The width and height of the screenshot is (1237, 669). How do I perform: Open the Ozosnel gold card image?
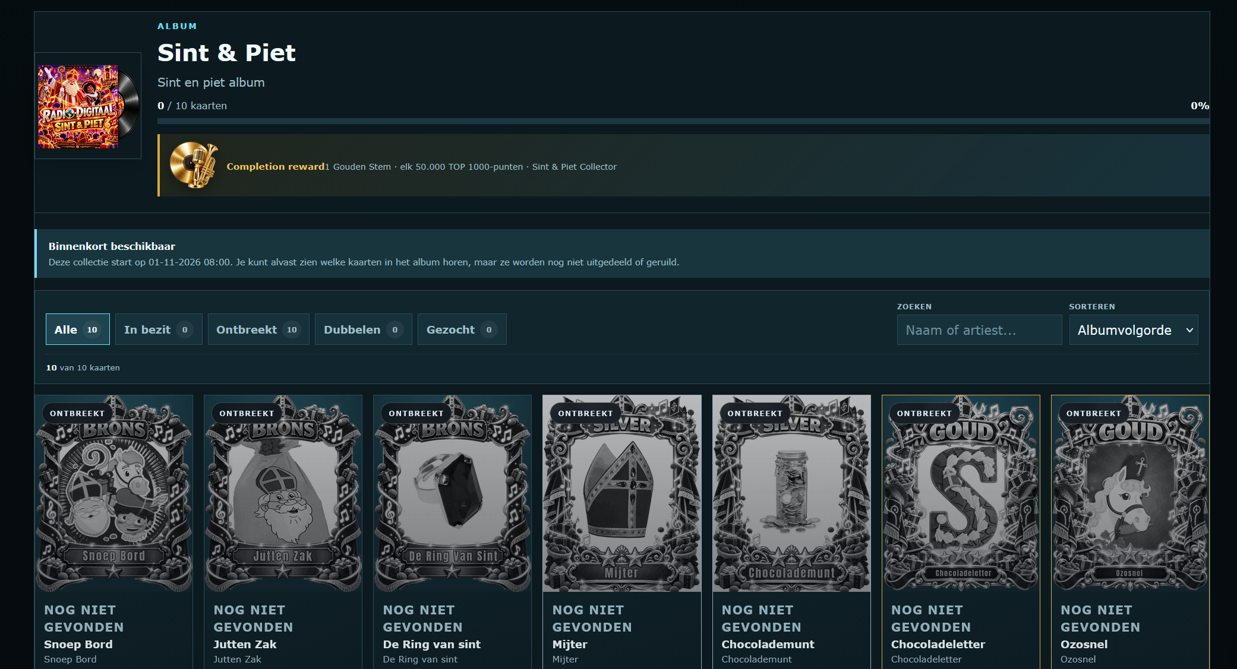click(x=1130, y=494)
